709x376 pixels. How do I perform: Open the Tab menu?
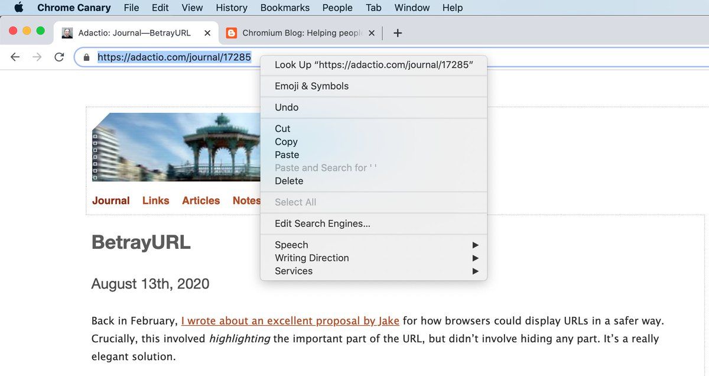coord(373,8)
